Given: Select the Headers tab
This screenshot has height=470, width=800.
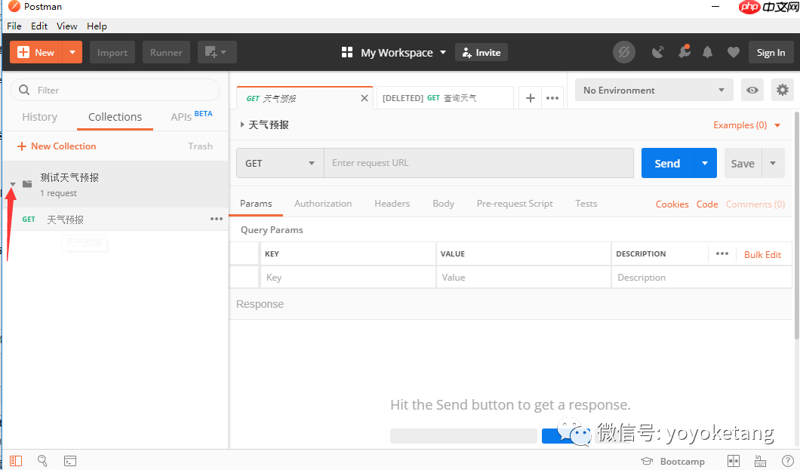Looking at the screenshot, I should tap(392, 204).
